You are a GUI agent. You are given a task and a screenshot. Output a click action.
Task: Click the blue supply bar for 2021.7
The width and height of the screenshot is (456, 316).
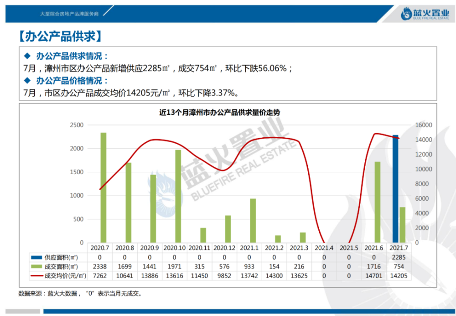pyautogui.click(x=395, y=189)
